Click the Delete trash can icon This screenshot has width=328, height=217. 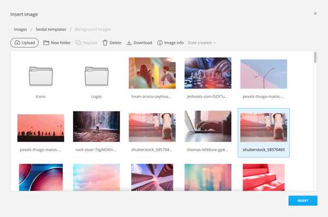[x=105, y=43]
